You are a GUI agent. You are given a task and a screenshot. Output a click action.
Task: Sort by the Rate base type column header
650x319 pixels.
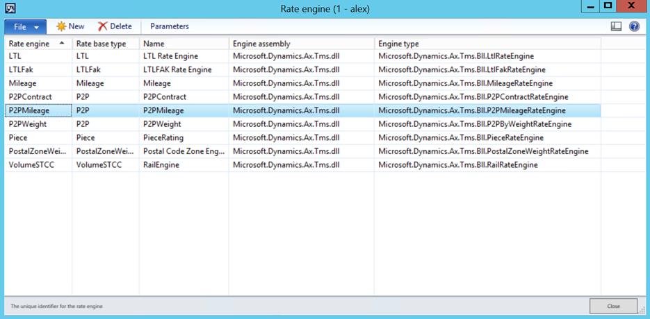click(106, 44)
